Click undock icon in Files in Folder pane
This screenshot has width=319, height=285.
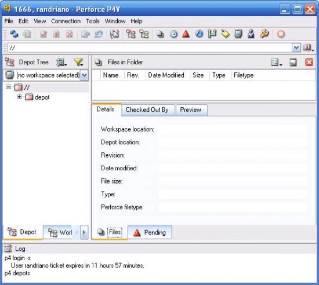(x=293, y=63)
